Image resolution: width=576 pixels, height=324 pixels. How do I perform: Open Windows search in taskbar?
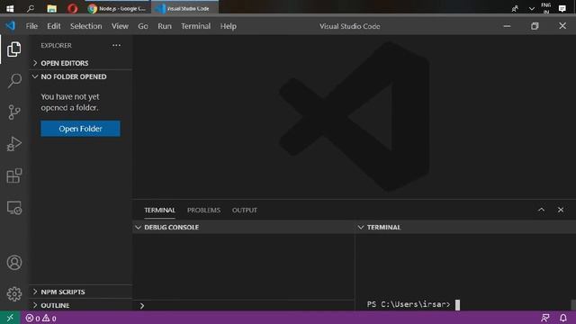tap(31, 8)
